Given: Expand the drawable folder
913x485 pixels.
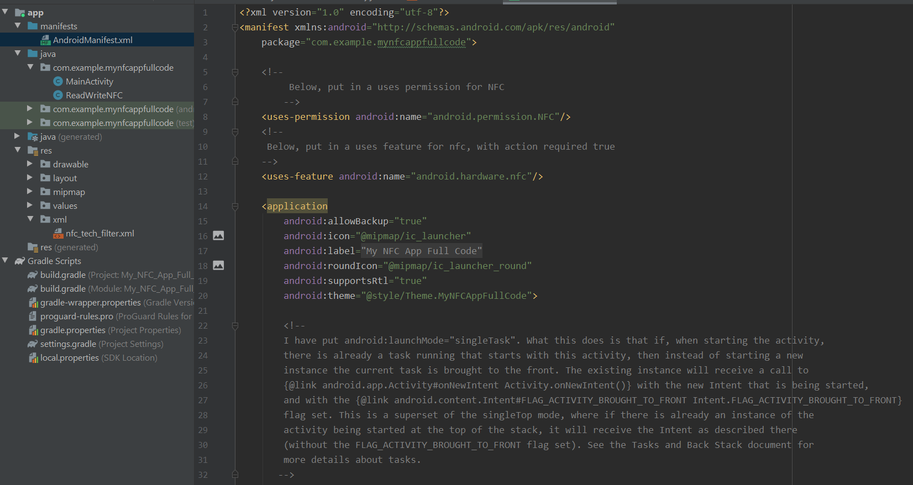Looking at the screenshot, I should point(30,164).
